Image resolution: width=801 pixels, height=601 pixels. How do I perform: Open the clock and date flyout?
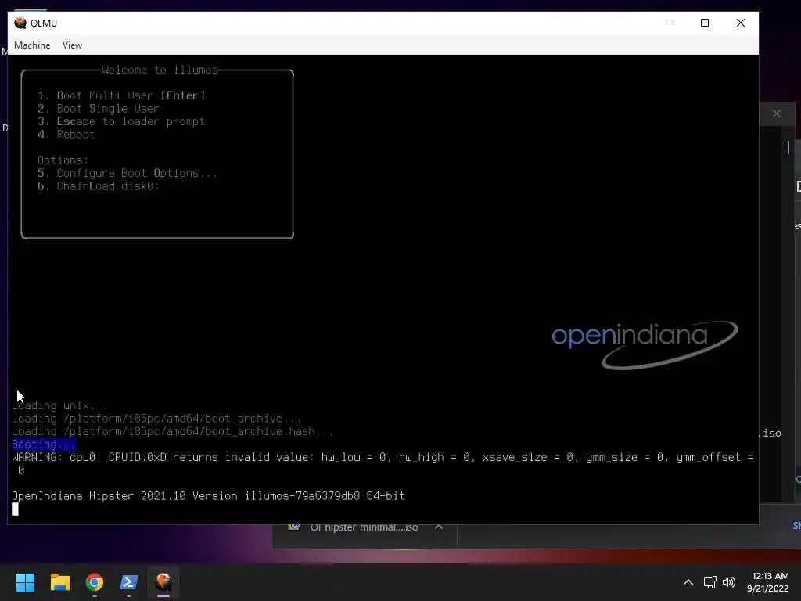(768, 582)
